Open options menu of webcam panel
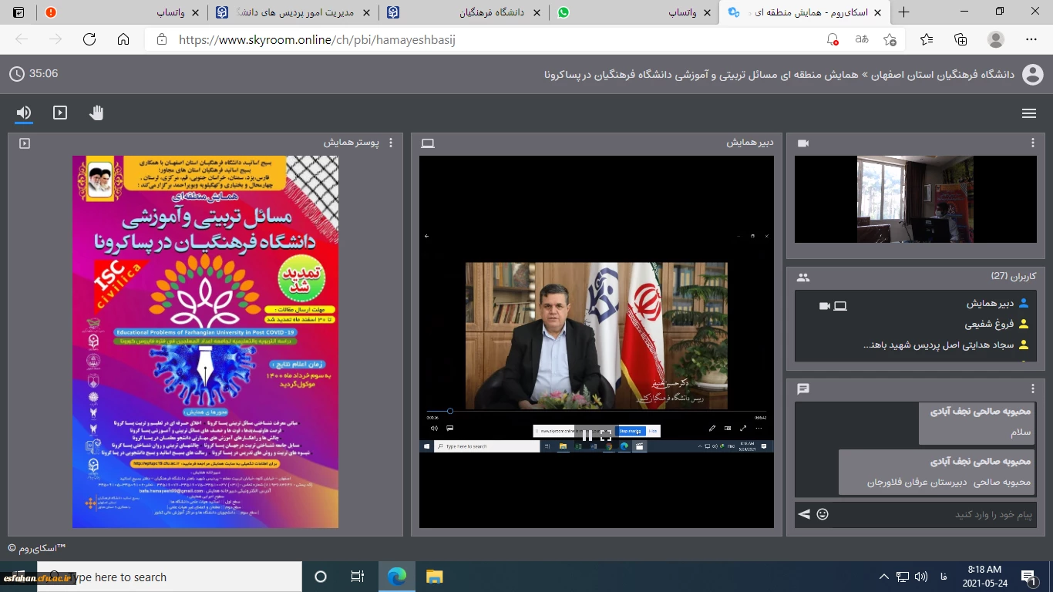This screenshot has height=592, width=1053. click(x=1033, y=143)
